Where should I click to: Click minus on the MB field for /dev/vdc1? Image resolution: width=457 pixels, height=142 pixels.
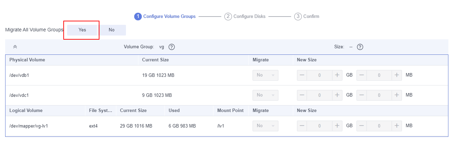pyautogui.click(x=362, y=95)
